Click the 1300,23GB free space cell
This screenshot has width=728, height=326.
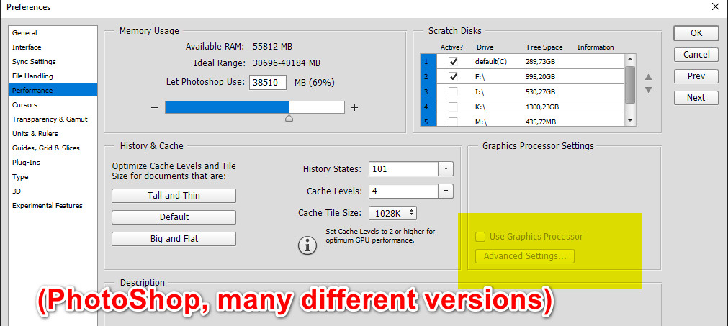coord(543,107)
